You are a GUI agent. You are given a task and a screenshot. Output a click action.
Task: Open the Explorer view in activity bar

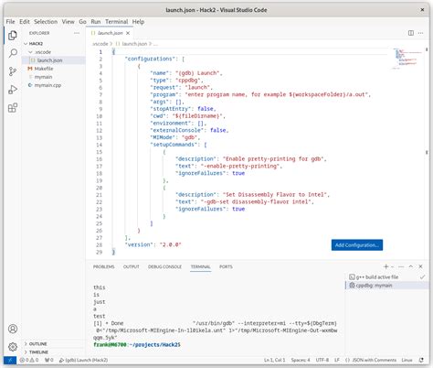point(13,36)
